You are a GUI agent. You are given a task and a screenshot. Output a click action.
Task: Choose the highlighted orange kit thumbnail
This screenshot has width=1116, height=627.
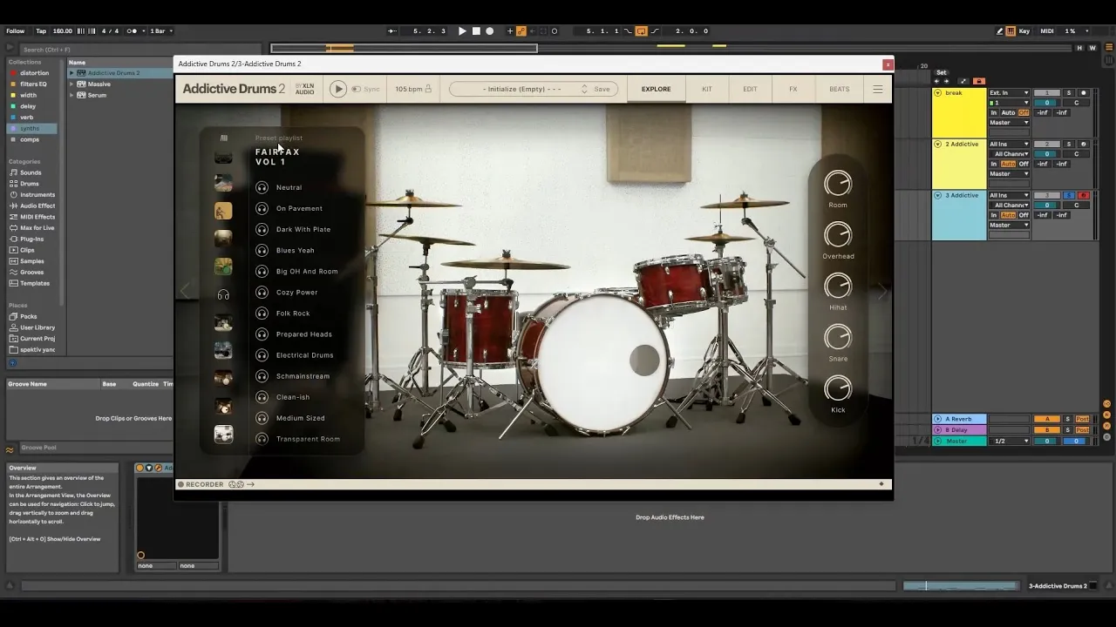tap(223, 211)
